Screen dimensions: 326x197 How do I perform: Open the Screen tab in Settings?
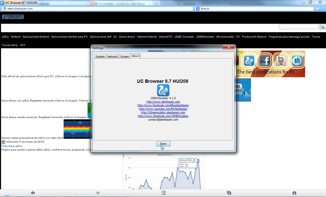[124, 56]
